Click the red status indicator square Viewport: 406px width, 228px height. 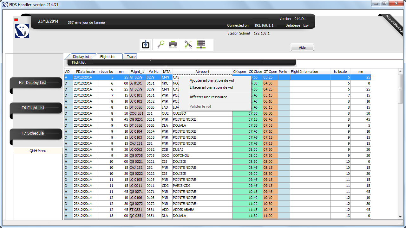16,20
